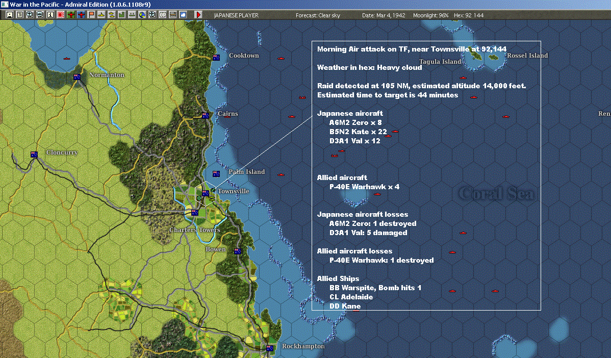Click the 'Date: Mar 4, 1942' status text

coord(384,15)
